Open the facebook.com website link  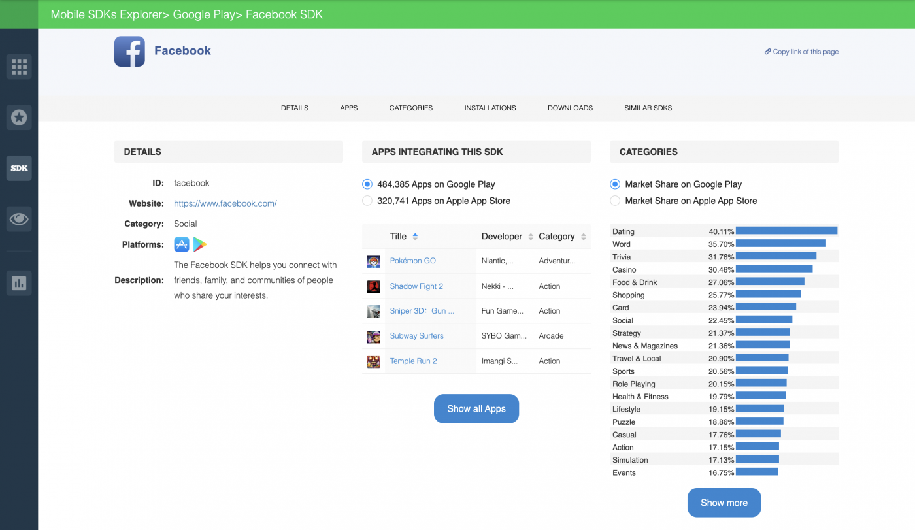225,203
